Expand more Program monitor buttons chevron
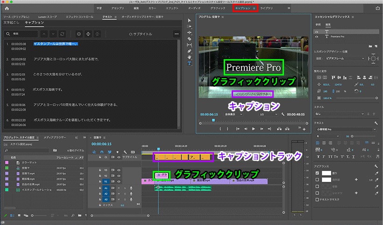This screenshot has height=225, width=383. click(x=299, y=128)
